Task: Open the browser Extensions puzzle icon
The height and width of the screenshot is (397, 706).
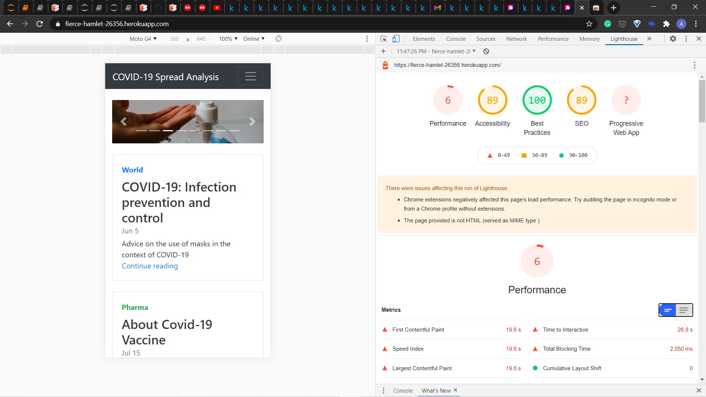Action: pyautogui.click(x=666, y=24)
